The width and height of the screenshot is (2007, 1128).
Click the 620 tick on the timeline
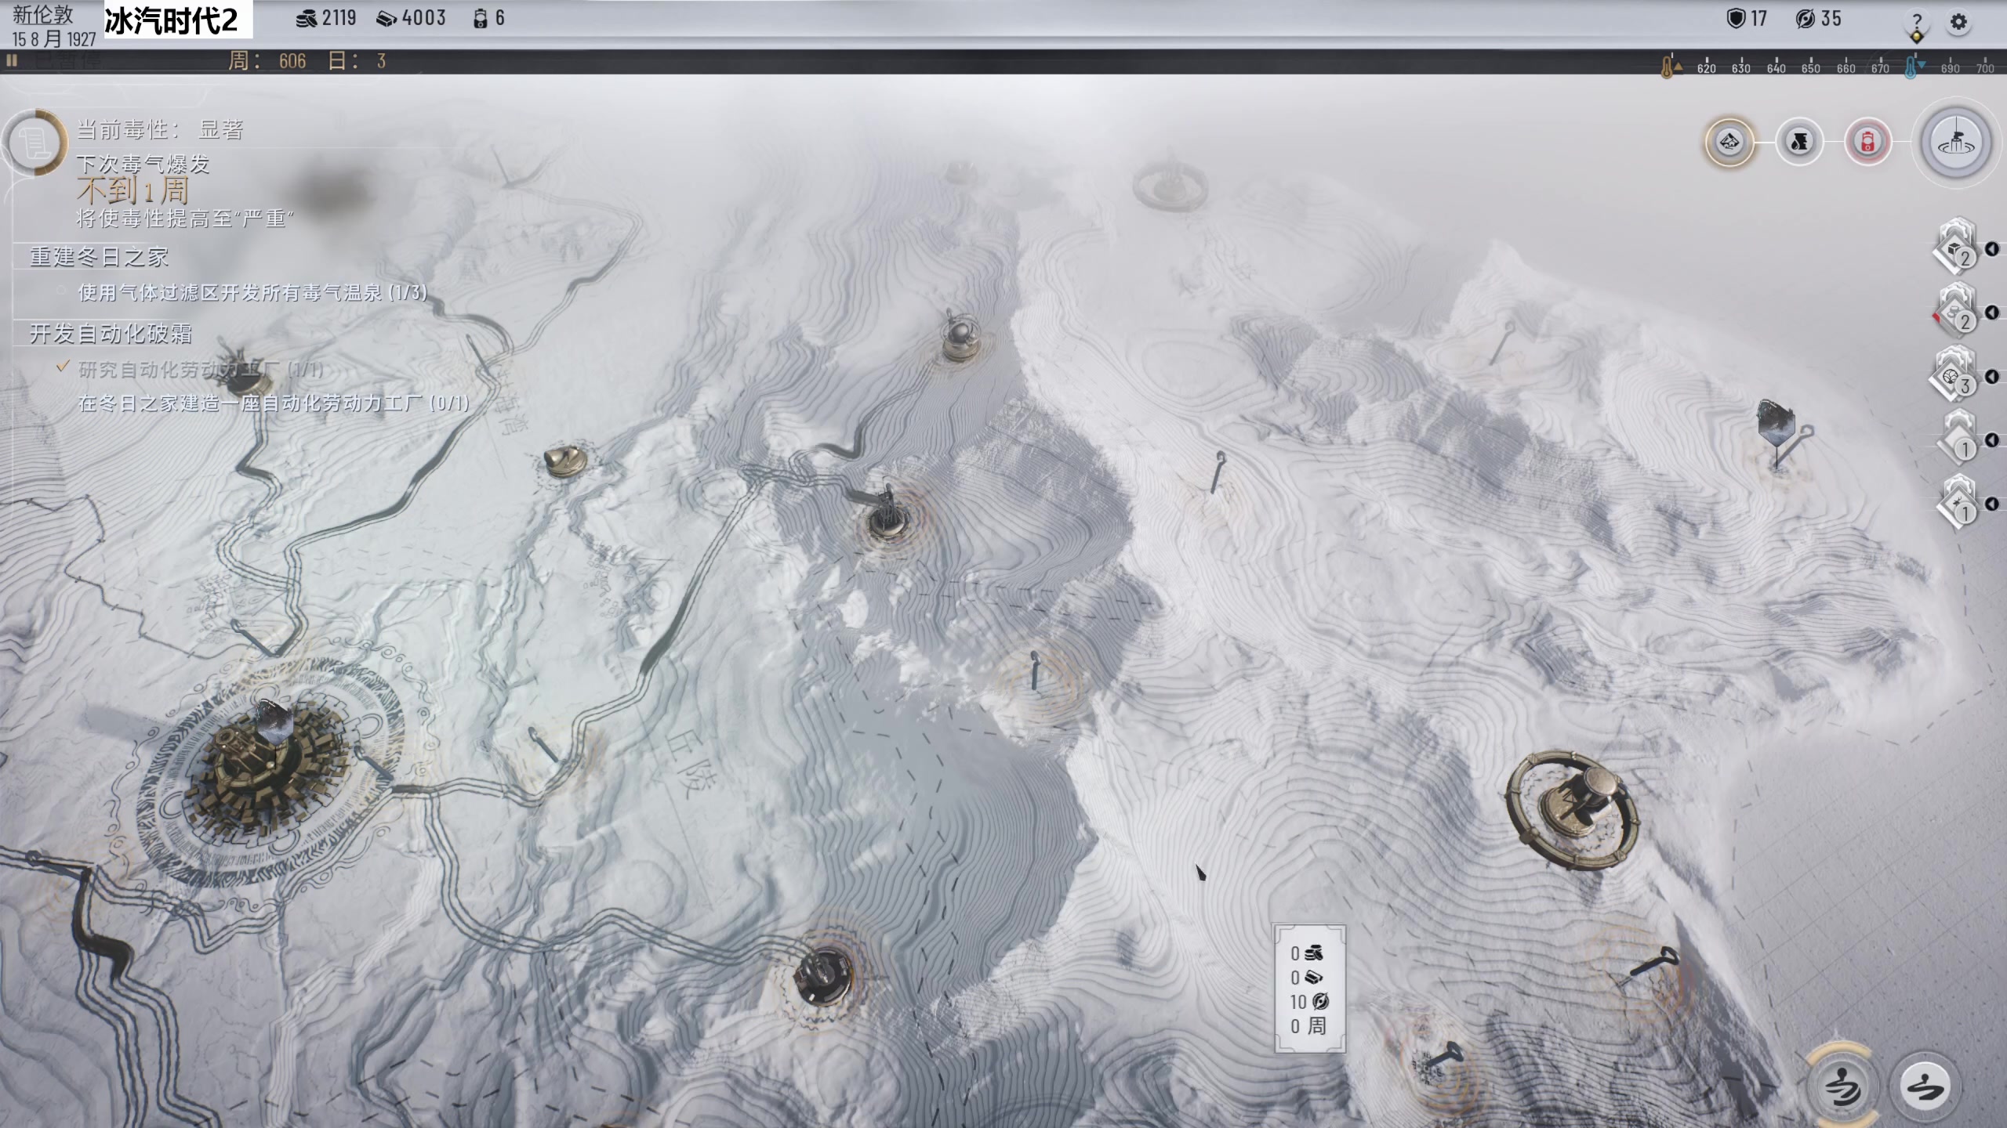click(x=1706, y=66)
